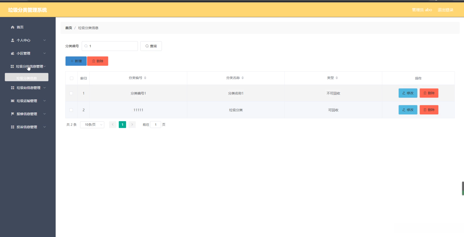Click the magnifier icon inside 分类编号 search field

(x=86, y=46)
